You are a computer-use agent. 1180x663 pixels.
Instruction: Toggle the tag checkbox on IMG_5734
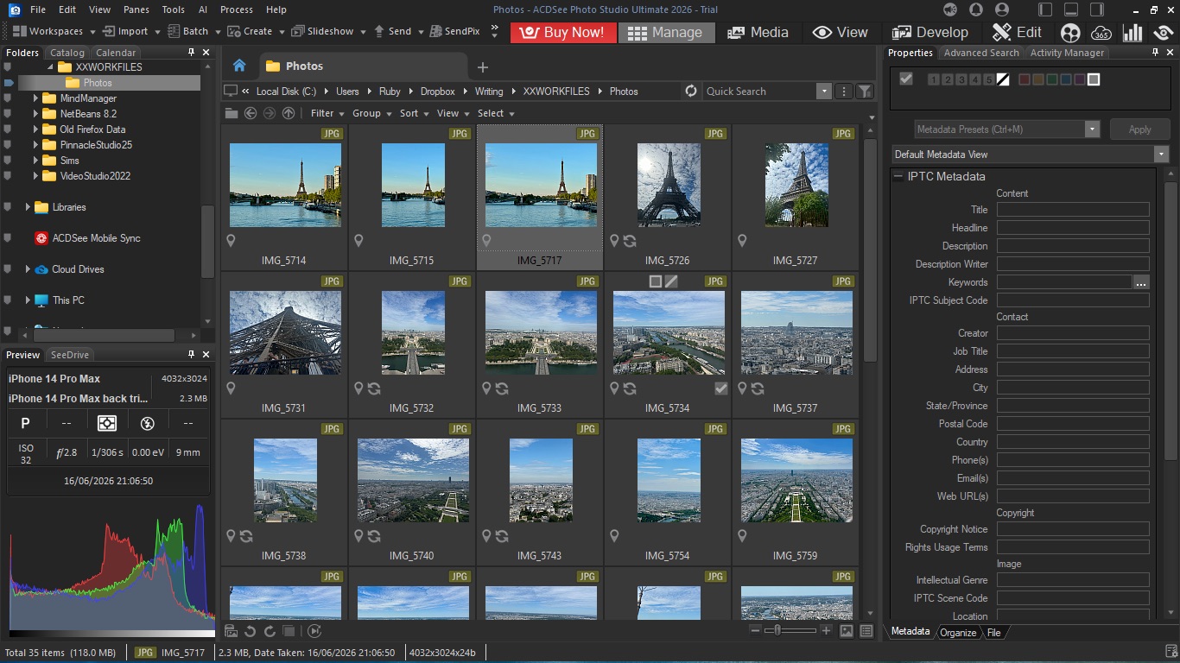click(721, 388)
